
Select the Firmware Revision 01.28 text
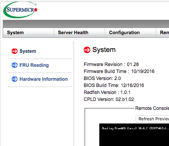pyautogui.click(x=111, y=64)
